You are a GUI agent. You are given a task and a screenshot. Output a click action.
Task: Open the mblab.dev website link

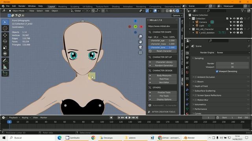point(163,26)
